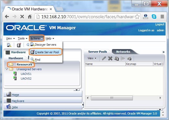
Task: Click the Keymap column header
Action: (x=139, y=64)
